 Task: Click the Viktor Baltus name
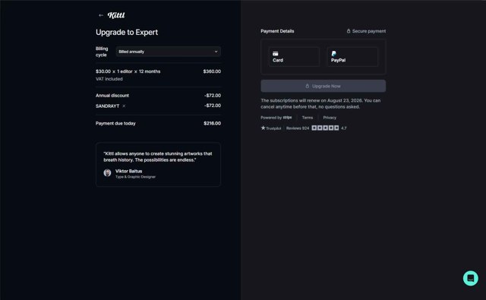tap(128, 171)
